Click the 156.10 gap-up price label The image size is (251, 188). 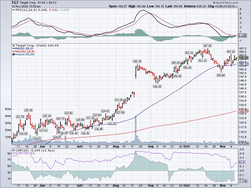[x=137, y=61]
